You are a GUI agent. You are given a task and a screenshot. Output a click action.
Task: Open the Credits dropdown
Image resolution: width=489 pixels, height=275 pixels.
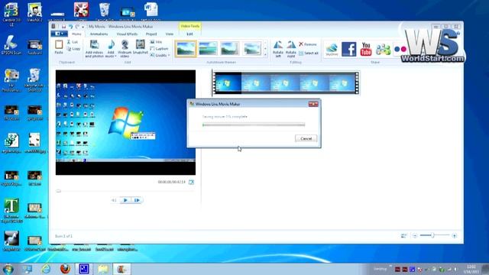[160, 55]
